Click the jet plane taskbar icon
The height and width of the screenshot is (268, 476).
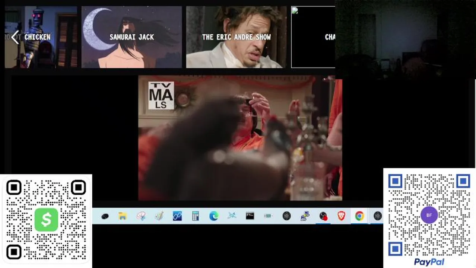[x=232, y=216]
